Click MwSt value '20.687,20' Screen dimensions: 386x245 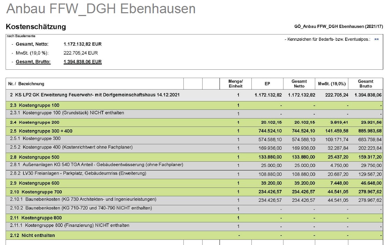(338, 174)
